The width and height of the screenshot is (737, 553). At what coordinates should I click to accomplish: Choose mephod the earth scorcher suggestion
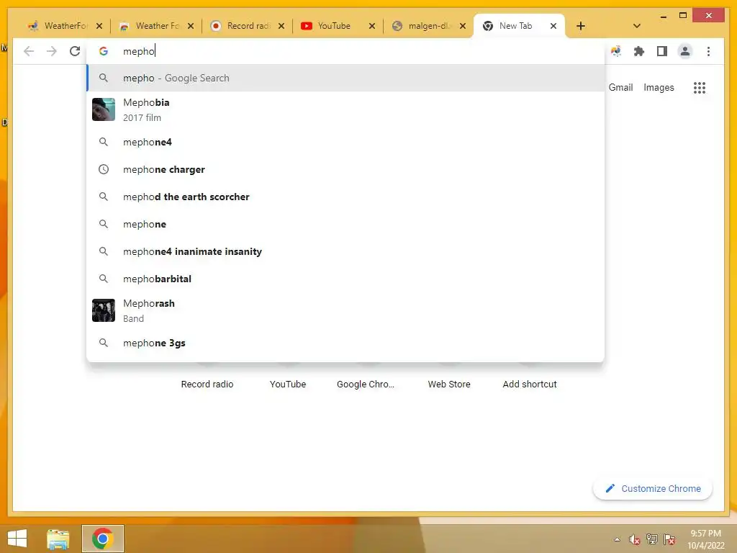pyautogui.click(x=345, y=197)
